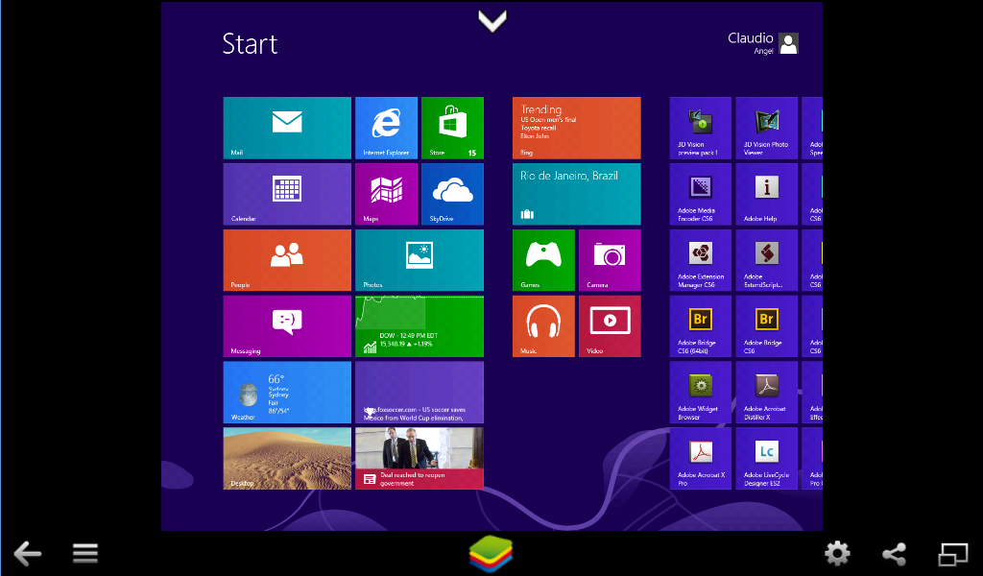Image resolution: width=983 pixels, height=576 pixels.
Task: Expand the top chevron dropdown
Action: (x=492, y=21)
